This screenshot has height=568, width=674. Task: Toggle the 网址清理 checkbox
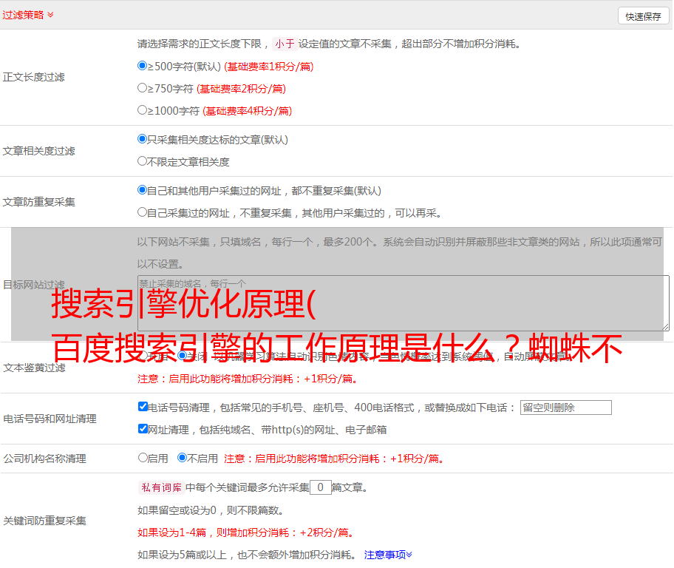click(143, 429)
